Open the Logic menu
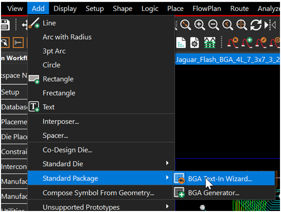Image resolution: width=281 pixels, height=212 pixels. click(150, 9)
